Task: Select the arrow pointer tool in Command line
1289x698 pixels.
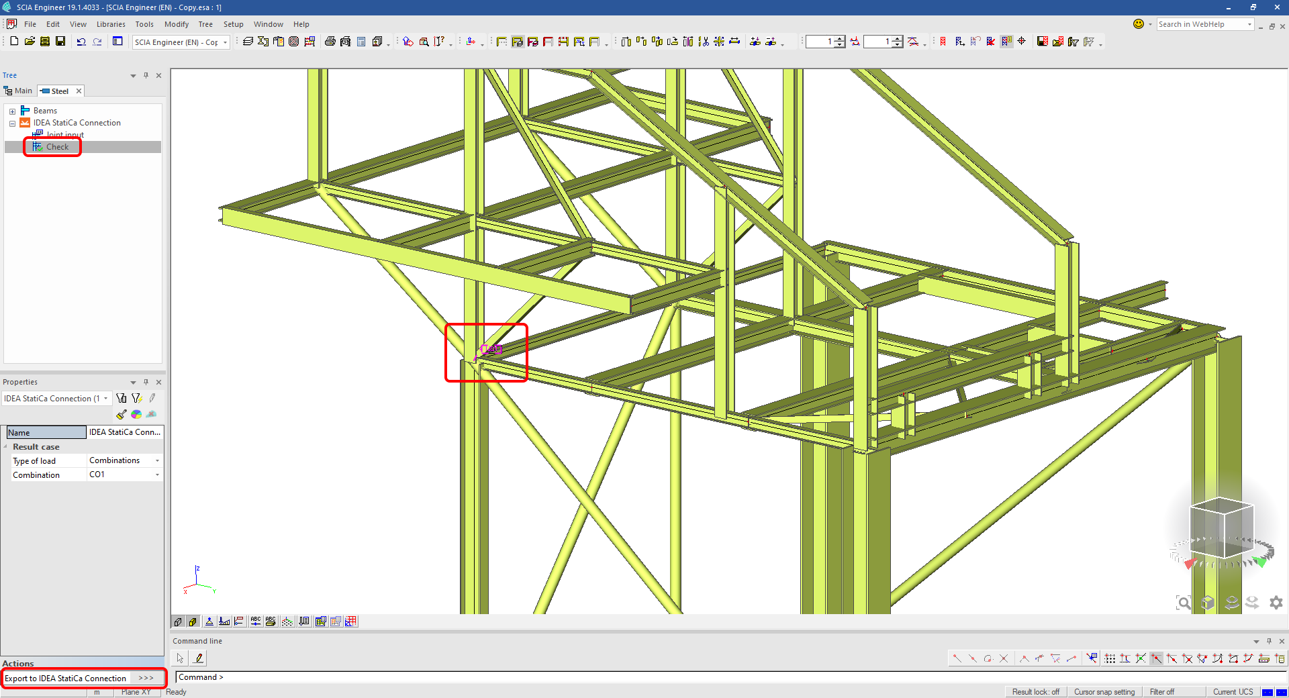Action: pyautogui.click(x=180, y=658)
